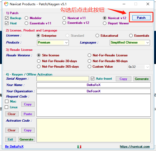Open the 0x32 custom value dropdown
156x151 pixels.
[139, 67]
